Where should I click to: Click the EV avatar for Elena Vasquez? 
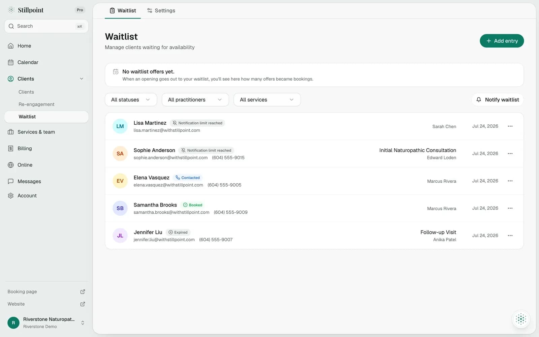[120, 181]
